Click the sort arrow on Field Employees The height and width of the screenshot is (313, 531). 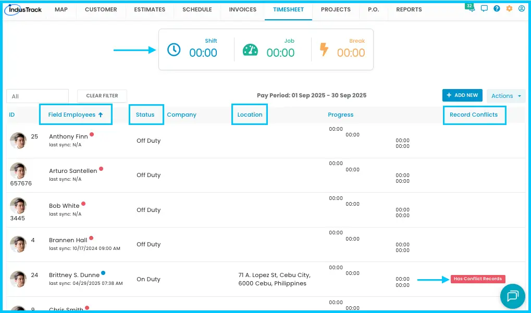(x=101, y=115)
